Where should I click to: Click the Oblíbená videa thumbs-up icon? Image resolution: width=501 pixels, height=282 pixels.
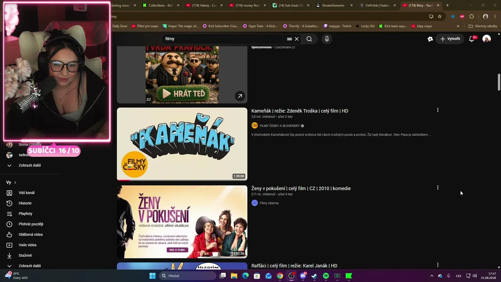tap(9, 235)
